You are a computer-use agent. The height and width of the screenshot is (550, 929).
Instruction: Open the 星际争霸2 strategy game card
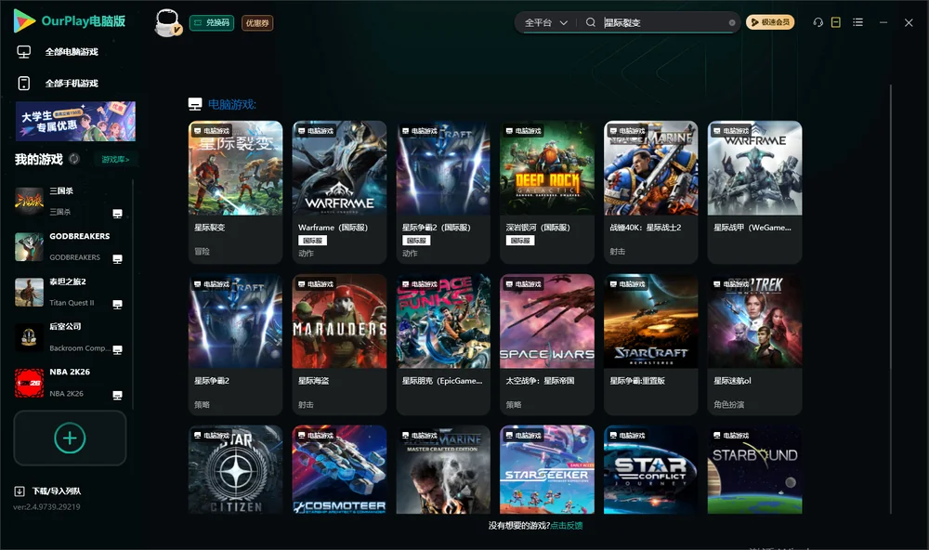(x=235, y=345)
